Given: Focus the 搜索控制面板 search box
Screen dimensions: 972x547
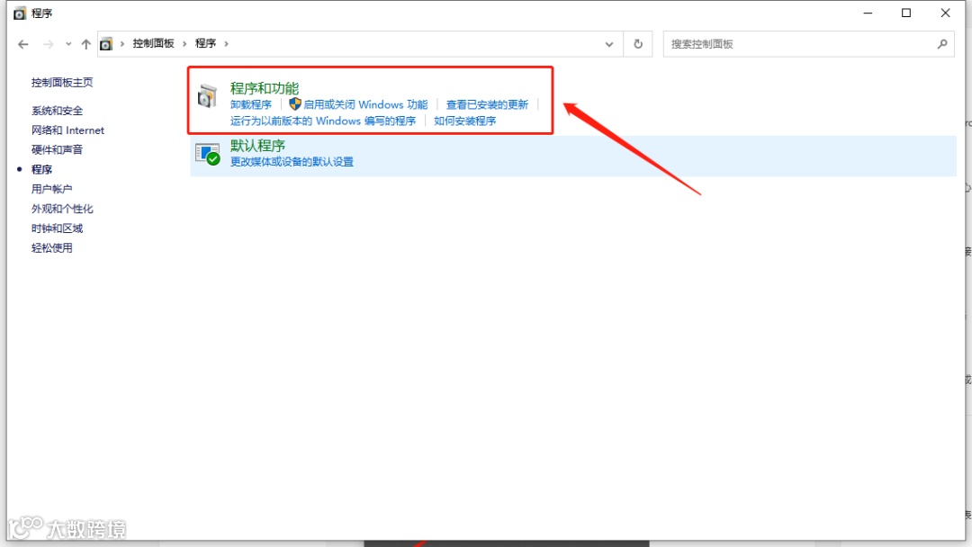Looking at the screenshot, I should point(808,44).
